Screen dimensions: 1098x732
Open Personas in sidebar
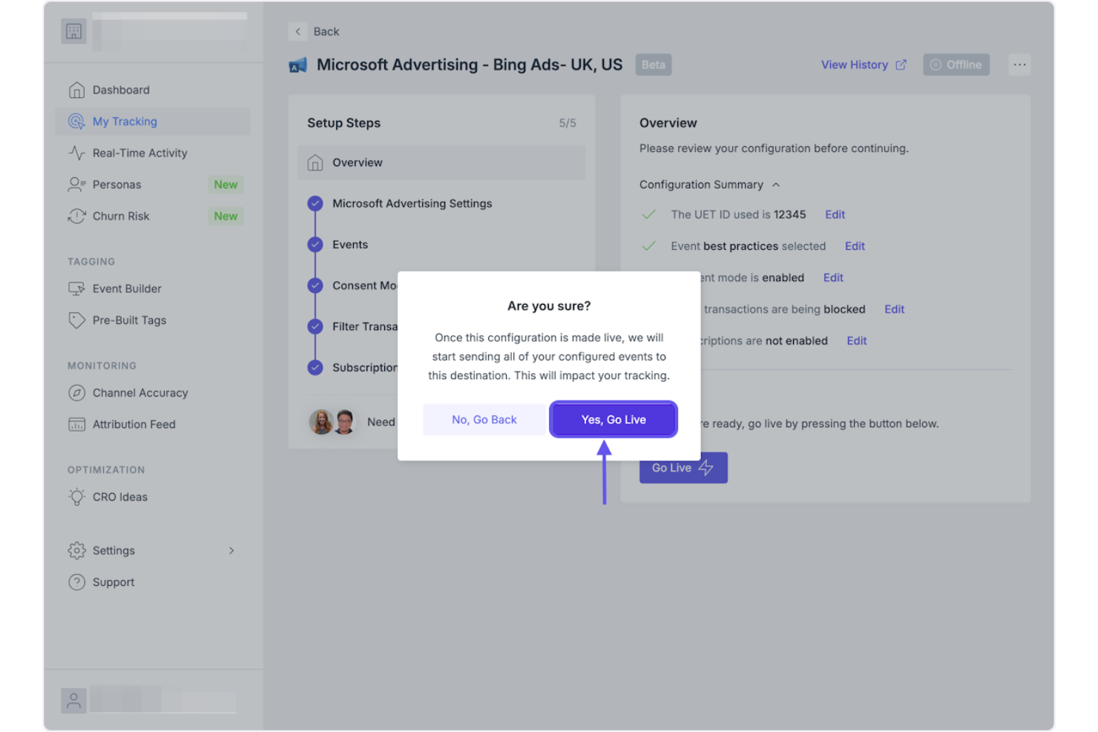coord(116,185)
